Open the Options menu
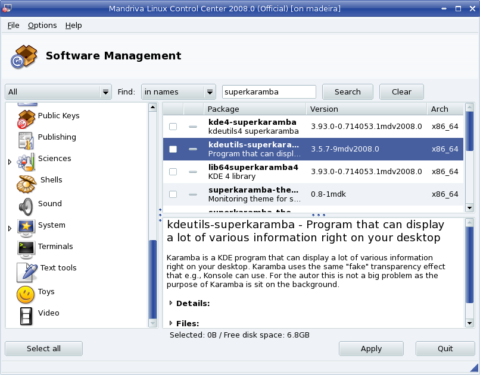Viewport: 480px width, 375px height. click(x=42, y=26)
